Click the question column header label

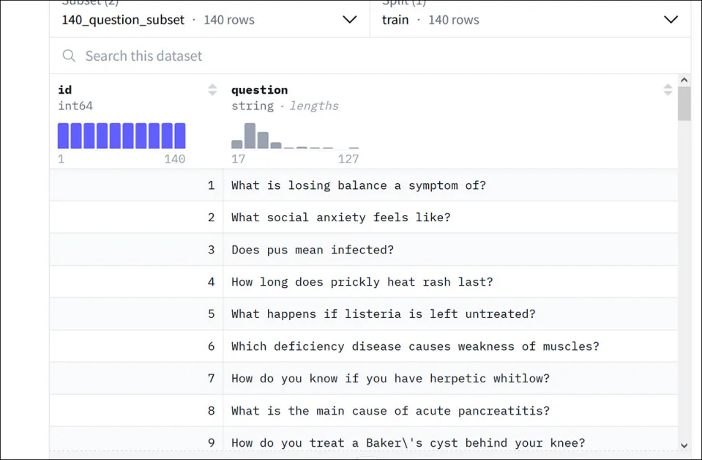coord(259,90)
